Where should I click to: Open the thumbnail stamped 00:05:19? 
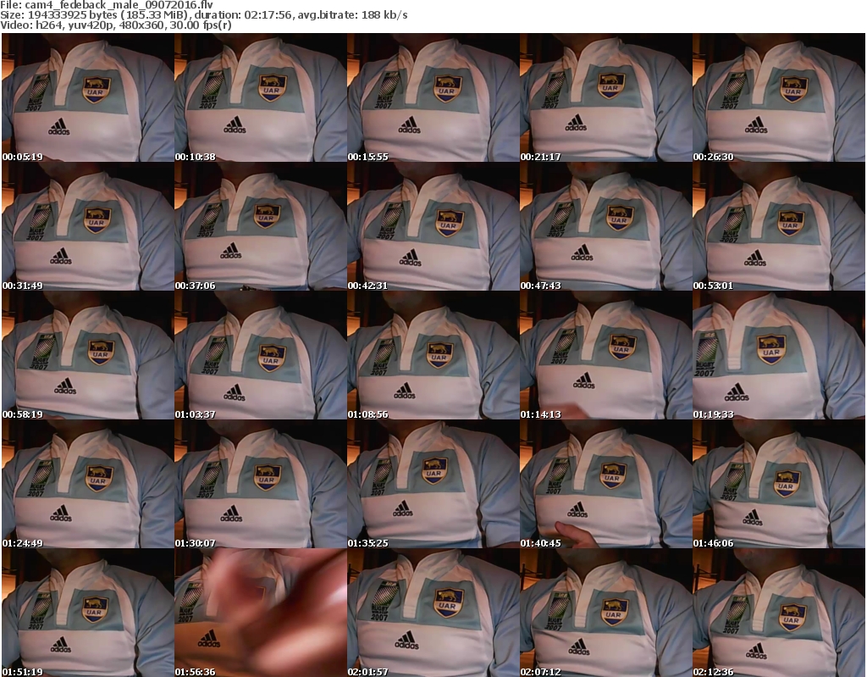point(88,97)
